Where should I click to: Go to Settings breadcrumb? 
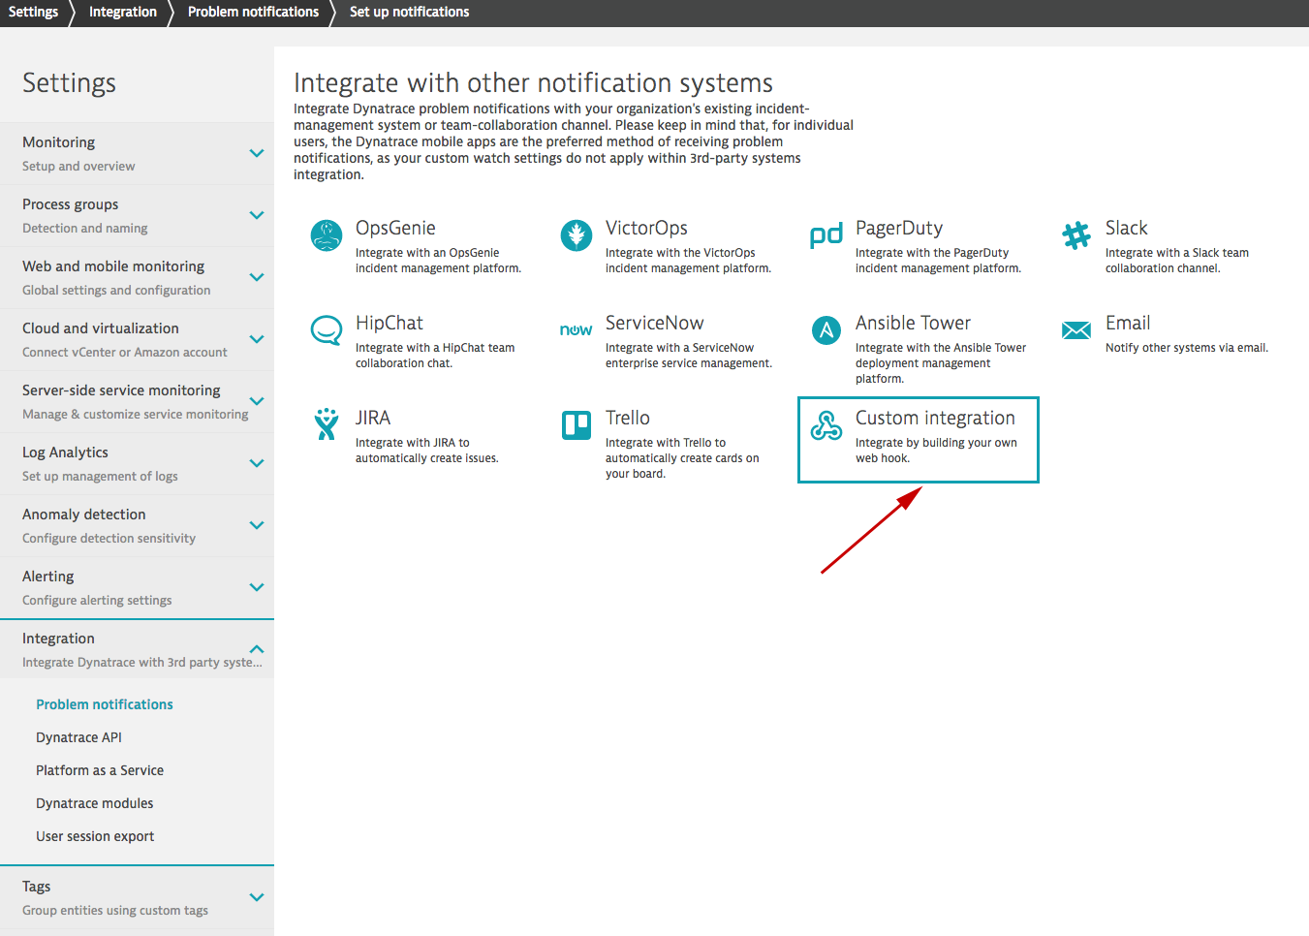[34, 12]
